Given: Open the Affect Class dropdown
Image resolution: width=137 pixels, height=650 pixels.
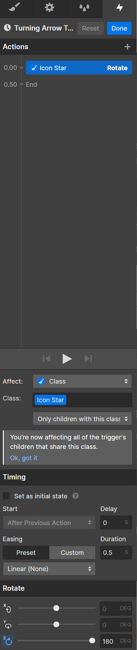Looking at the screenshot, I should pos(82,381).
